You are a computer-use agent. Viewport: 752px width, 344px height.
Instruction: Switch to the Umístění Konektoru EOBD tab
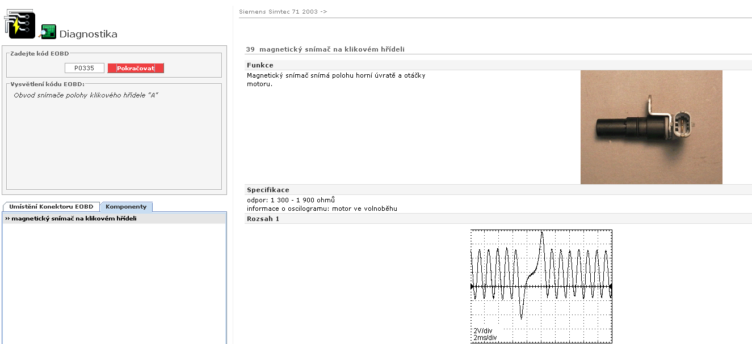pos(51,207)
